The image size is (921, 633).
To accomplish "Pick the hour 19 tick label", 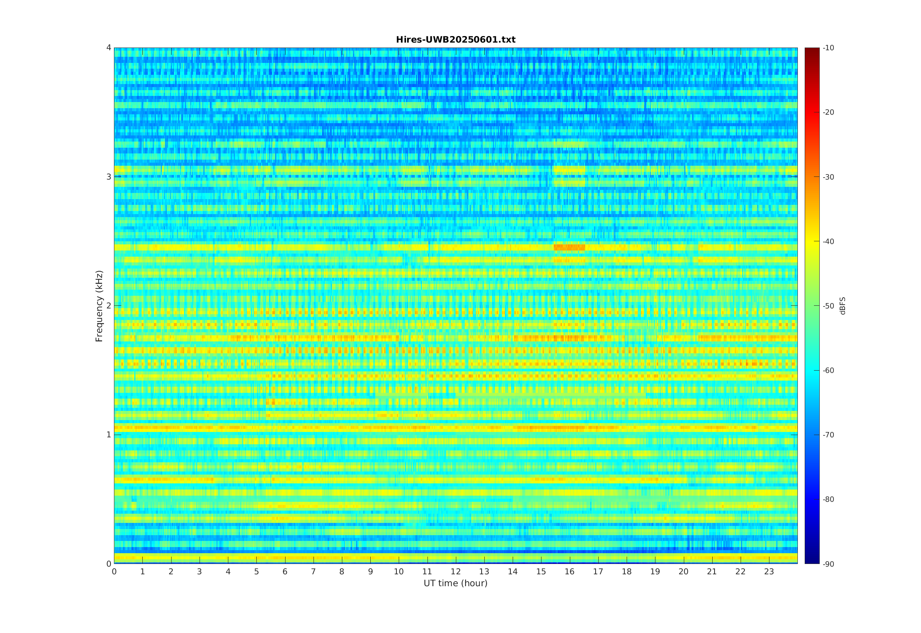I will [x=655, y=572].
